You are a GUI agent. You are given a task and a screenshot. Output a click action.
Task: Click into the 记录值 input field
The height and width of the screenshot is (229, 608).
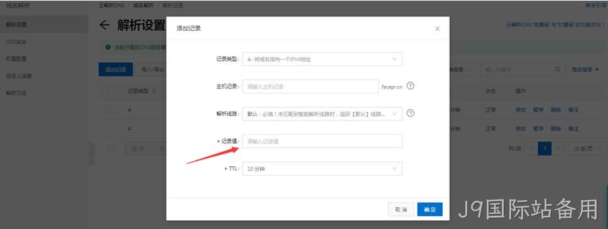[x=322, y=141]
